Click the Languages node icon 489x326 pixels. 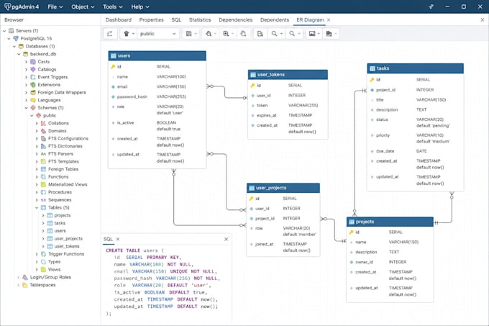(33, 100)
